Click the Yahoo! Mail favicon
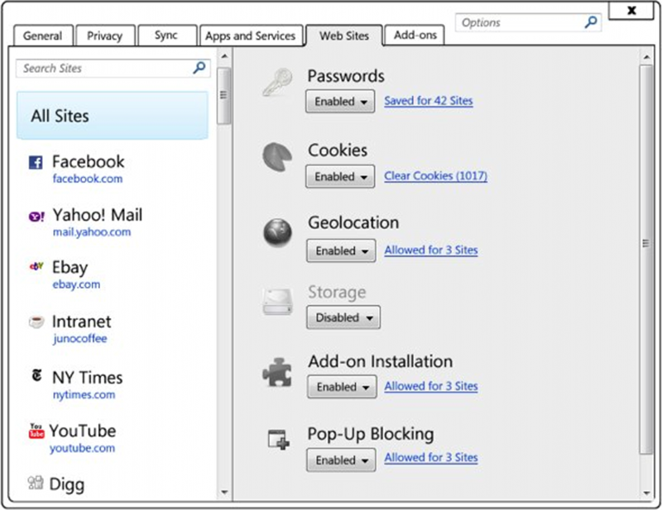Screen dimensions: 662x510 click(36, 217)
